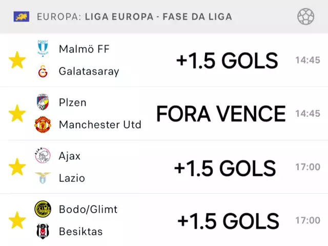Click the Plzen club logo

43,102
